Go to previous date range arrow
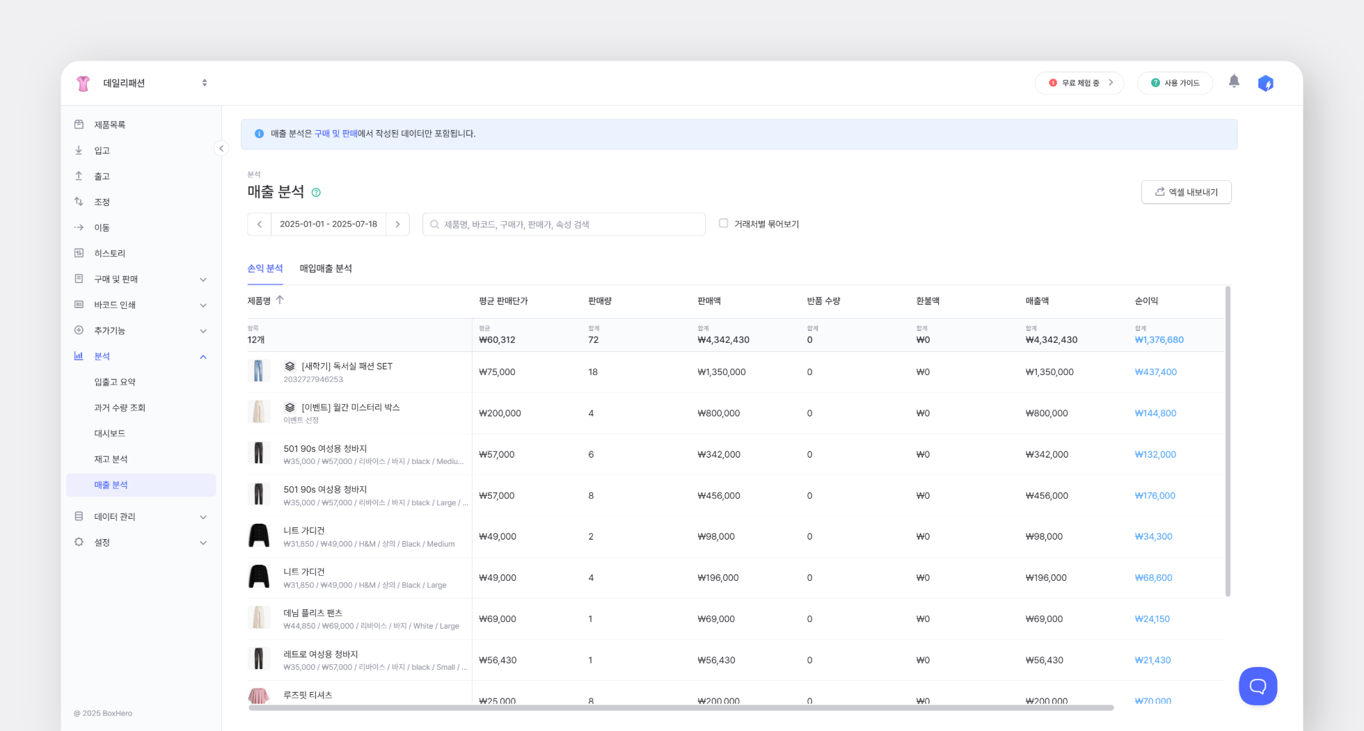 click(260, 225)
